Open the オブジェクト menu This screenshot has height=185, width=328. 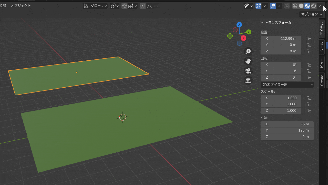(x=21, y=5)
